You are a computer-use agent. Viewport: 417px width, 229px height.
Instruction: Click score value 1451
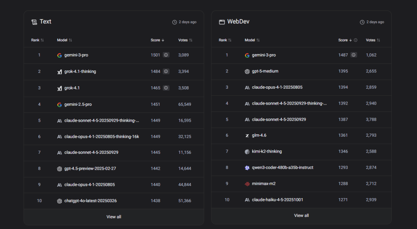[155, 105]
